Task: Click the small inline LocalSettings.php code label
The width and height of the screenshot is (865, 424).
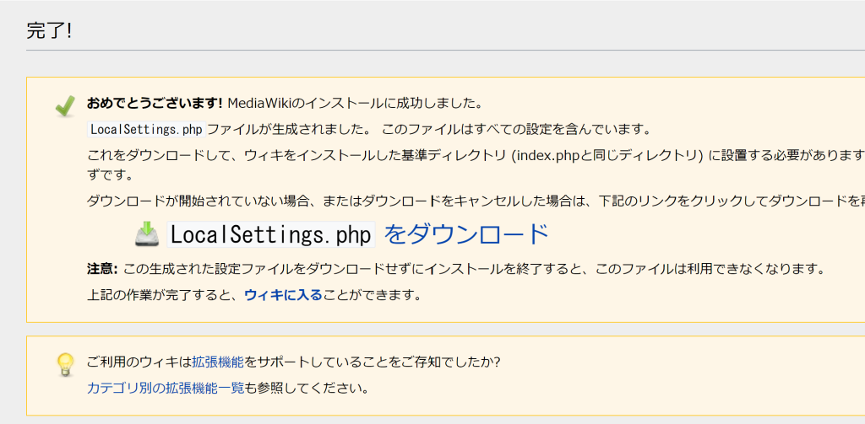Action: point(146,130)
